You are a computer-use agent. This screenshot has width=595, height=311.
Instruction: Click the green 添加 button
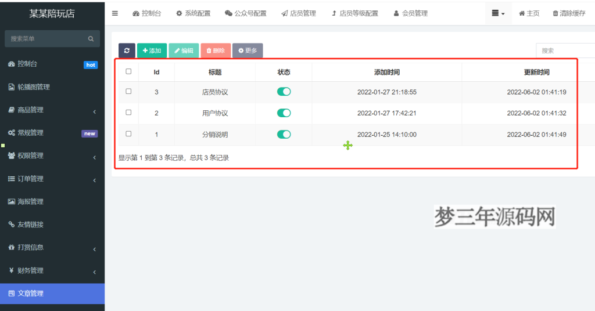152,50
